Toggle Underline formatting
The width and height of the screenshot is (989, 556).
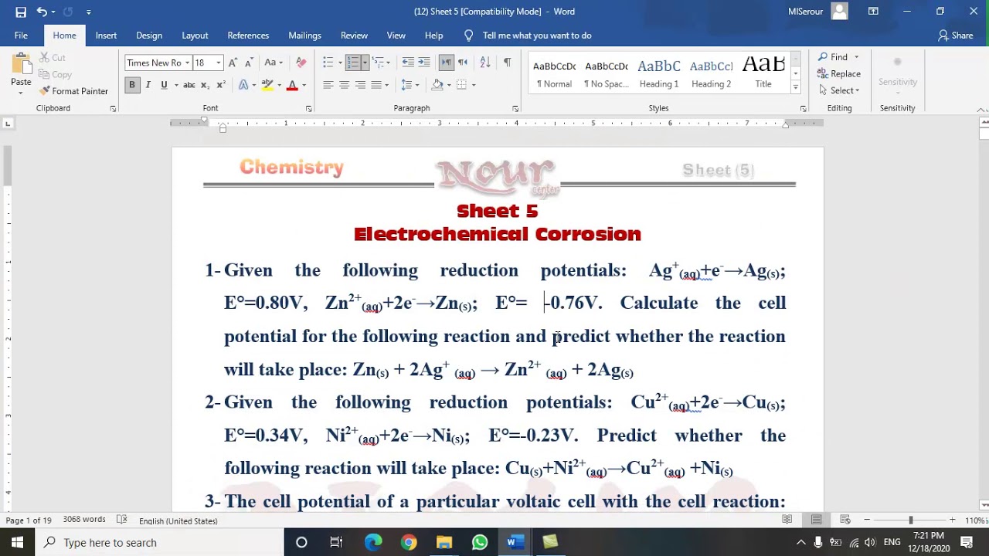click(164, 85)
